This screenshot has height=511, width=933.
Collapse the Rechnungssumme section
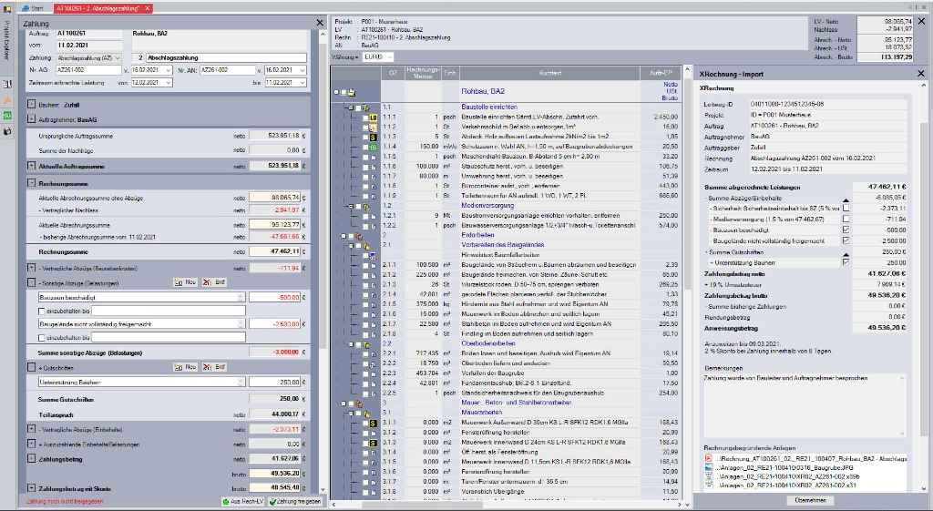coord(31,183)
